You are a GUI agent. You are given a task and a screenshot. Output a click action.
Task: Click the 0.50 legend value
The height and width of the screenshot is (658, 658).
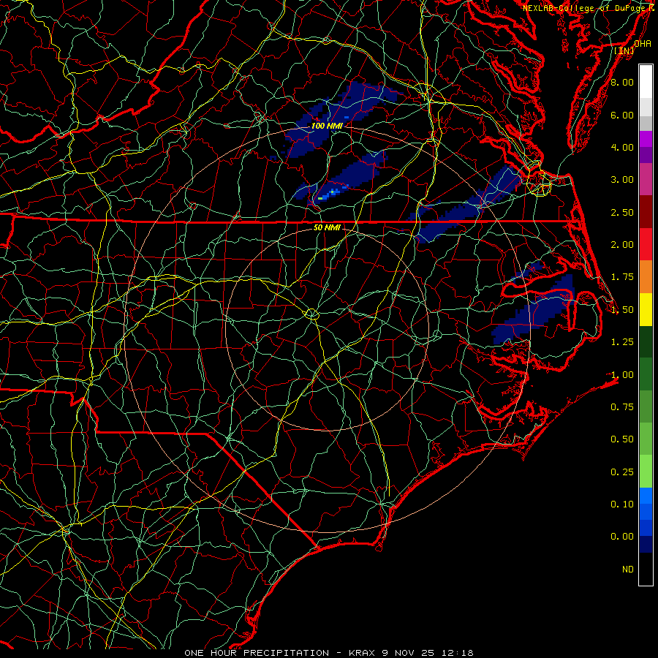pos(622,439)
